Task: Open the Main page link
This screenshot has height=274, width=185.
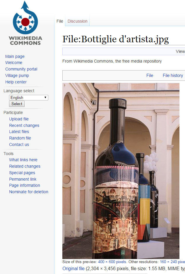Action: coord(15,56)
